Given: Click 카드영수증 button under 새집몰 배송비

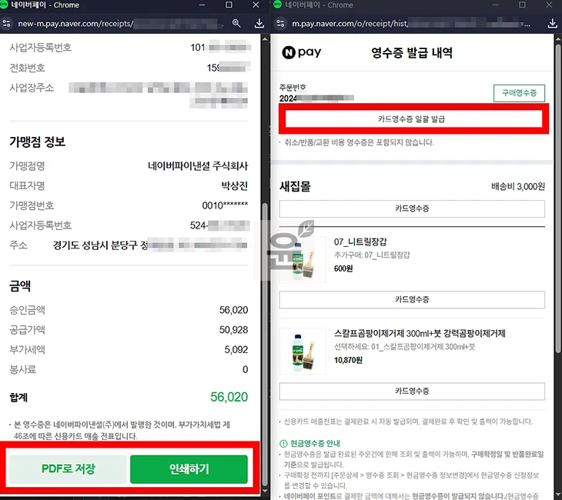Looking at the screenshot, I should click(412, 208).
